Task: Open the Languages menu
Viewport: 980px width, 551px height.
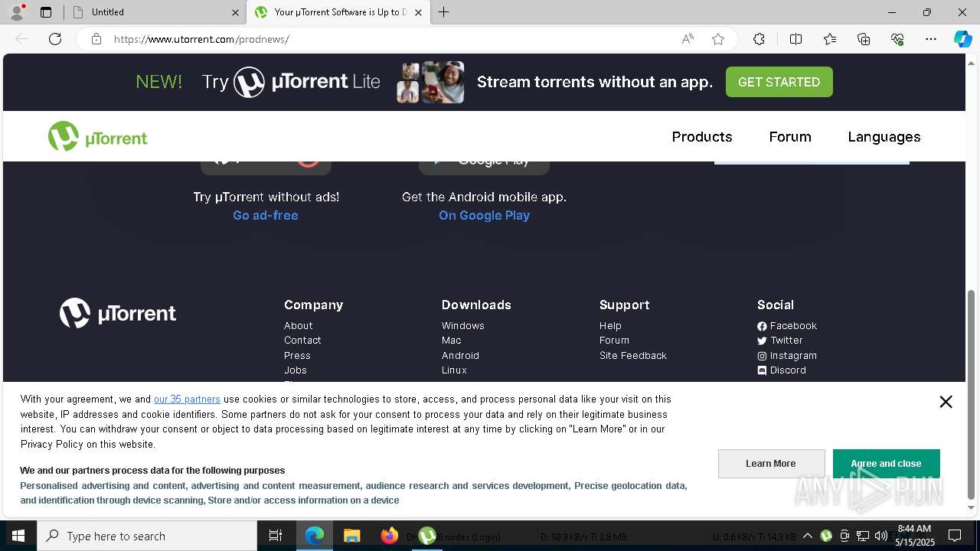Action: click(884, 137)
